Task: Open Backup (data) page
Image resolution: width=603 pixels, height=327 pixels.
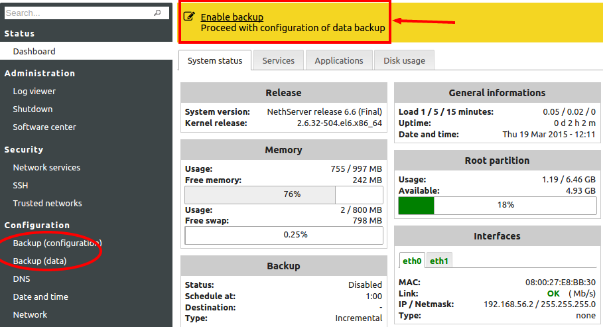Action: click(40, 261)
